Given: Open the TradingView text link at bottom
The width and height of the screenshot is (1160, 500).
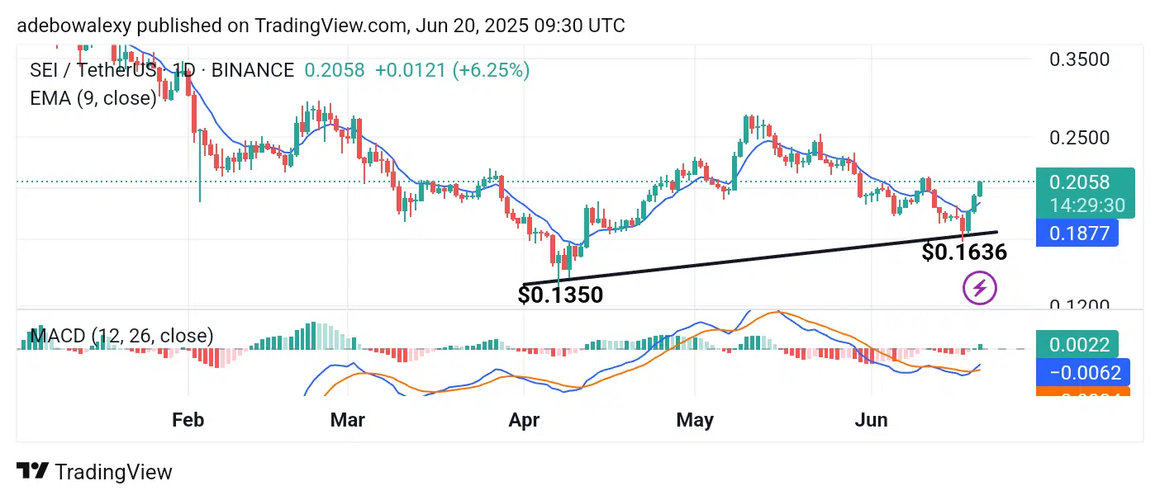Looking at the screenshot, I should (113, 472).
